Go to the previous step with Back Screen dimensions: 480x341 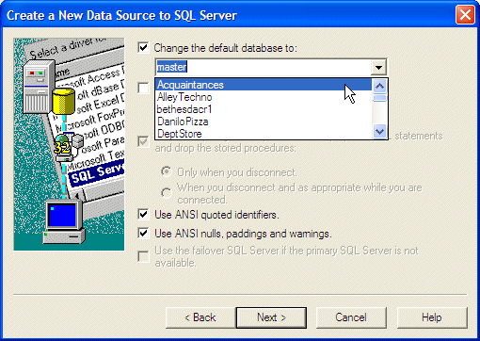click(x=200, y=317)
